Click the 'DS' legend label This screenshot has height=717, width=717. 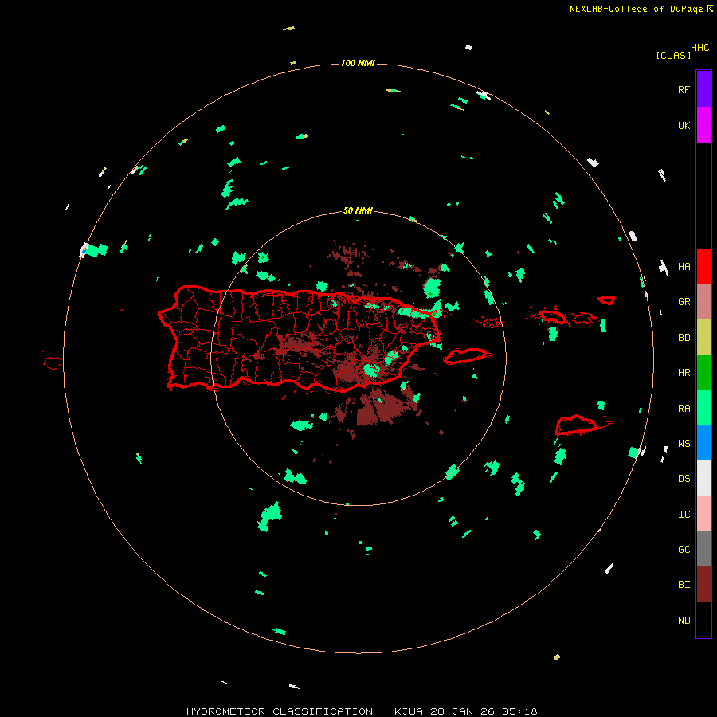pos(684,479)
